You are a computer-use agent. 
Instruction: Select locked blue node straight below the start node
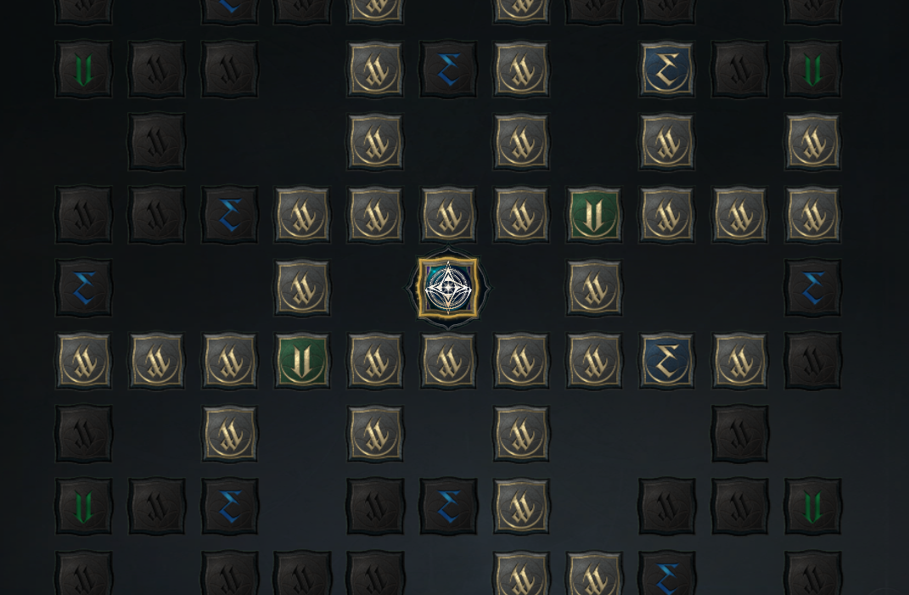(448, 506)
